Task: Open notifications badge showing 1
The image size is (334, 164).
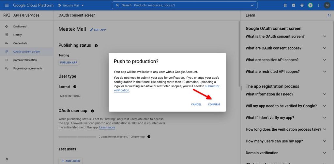Action: [311, 5]
